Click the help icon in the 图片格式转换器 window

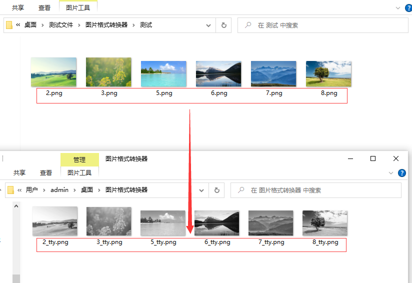coord(402,173)
